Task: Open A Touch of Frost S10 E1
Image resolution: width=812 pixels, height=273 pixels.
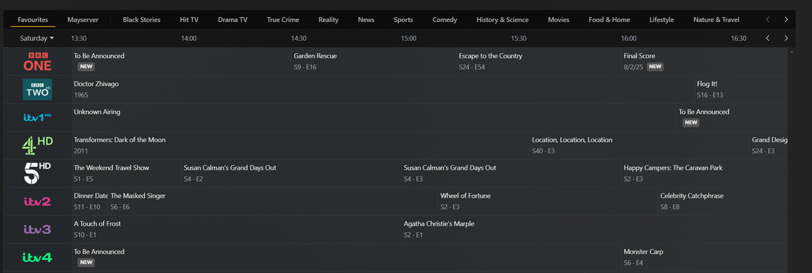Action: coord(236,229)
